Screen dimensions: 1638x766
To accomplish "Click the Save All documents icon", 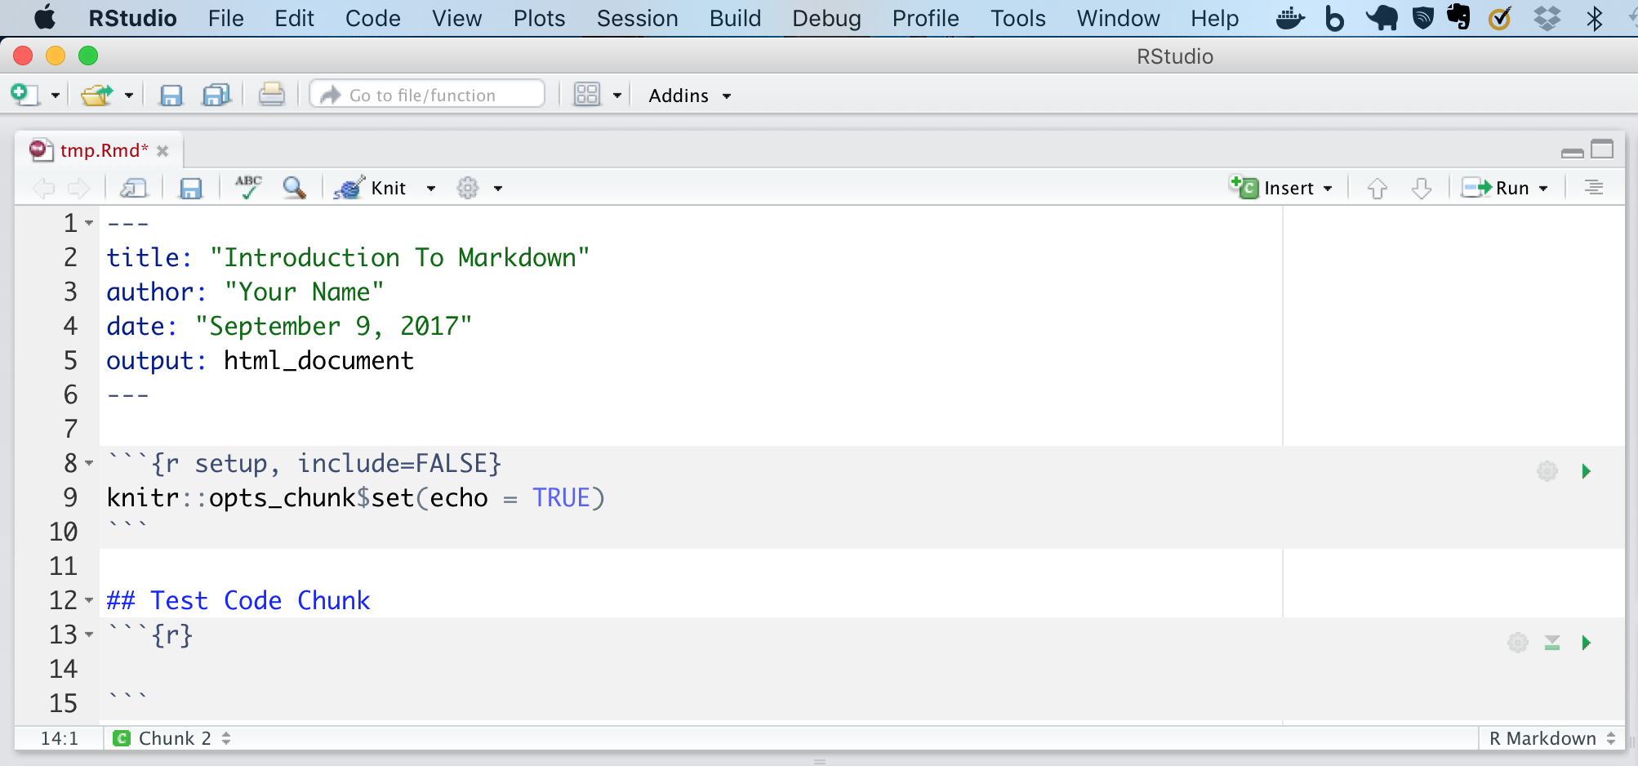I will coord(216,95).
